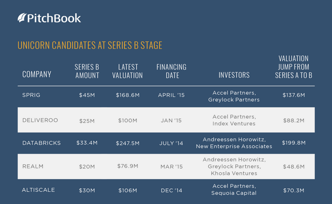Select the ALTISCALE company name
This screenshot has width=332, height=204.
point(38,190)
